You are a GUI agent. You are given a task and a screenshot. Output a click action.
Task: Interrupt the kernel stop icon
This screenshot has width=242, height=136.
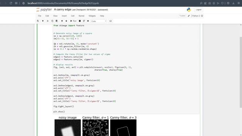point(80,21)
